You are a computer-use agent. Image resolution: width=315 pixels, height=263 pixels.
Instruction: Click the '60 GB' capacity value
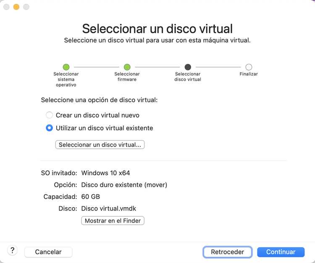pos(91,197)
